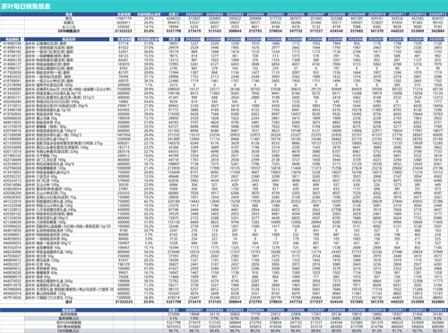Select cell with value 183035
Viewport: 448px width, 333px height.
124,64
